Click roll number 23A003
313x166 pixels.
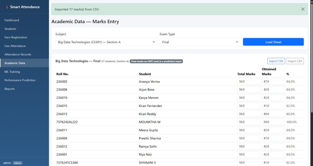coord(62,81)
